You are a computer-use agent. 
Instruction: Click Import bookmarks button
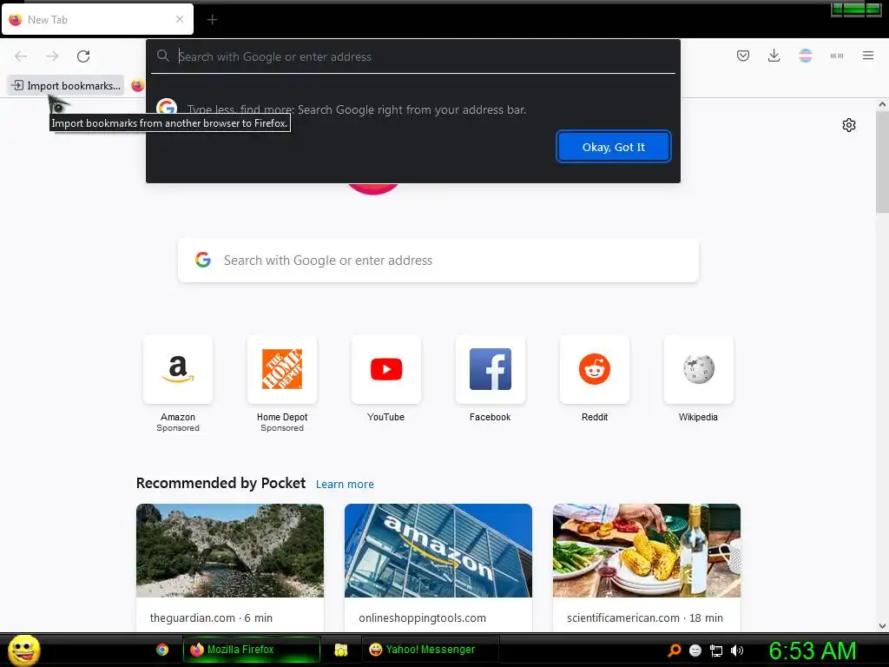coord(66,86)
